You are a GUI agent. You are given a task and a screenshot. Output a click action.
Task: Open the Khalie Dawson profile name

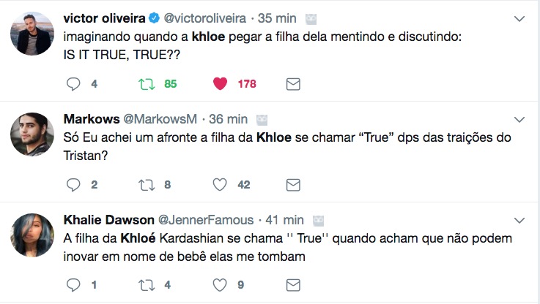pos(107,219)
